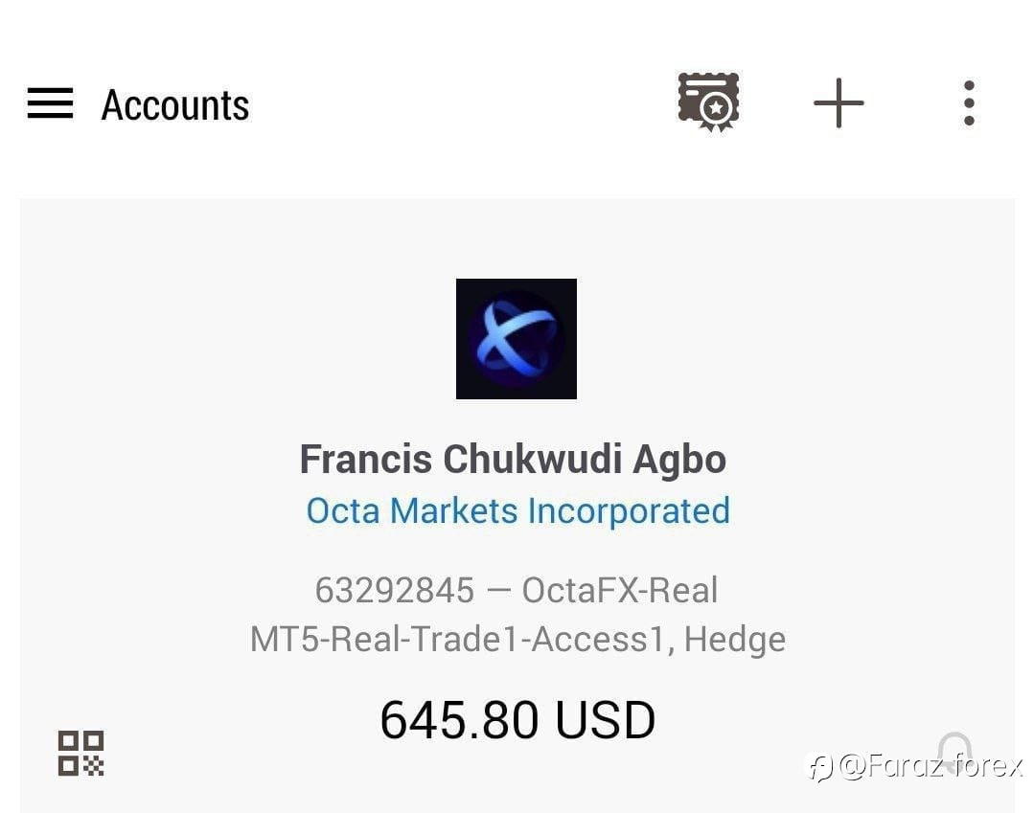Add a new account with the plus icon
The height and width of the screenshot is (813, 1034).
point(839,102)
